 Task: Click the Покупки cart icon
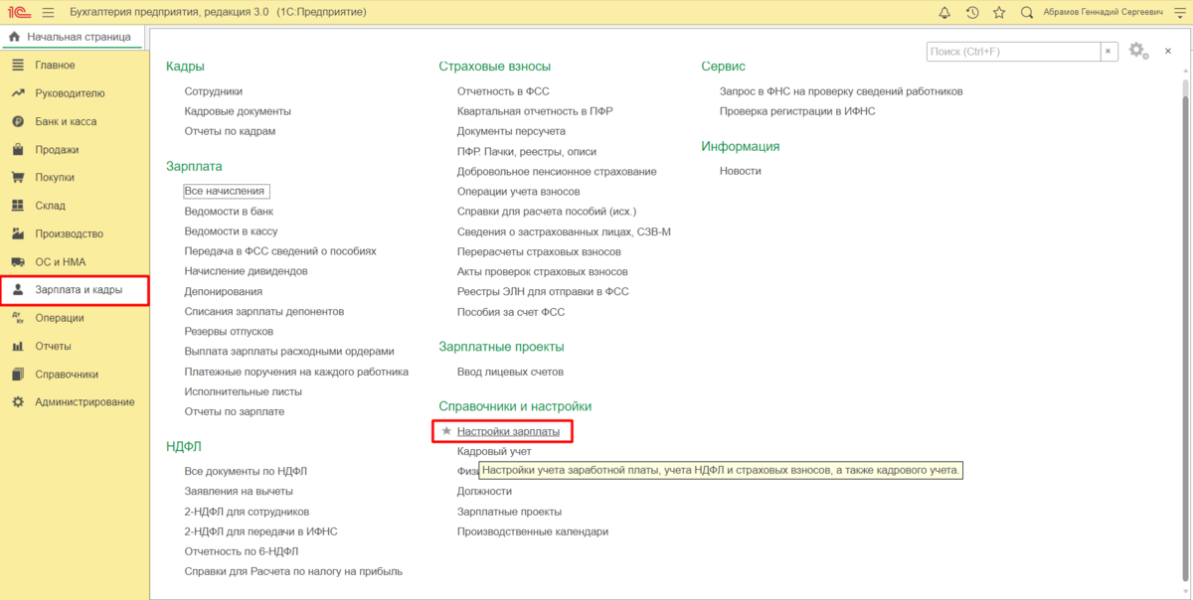(x=17, y=178)
